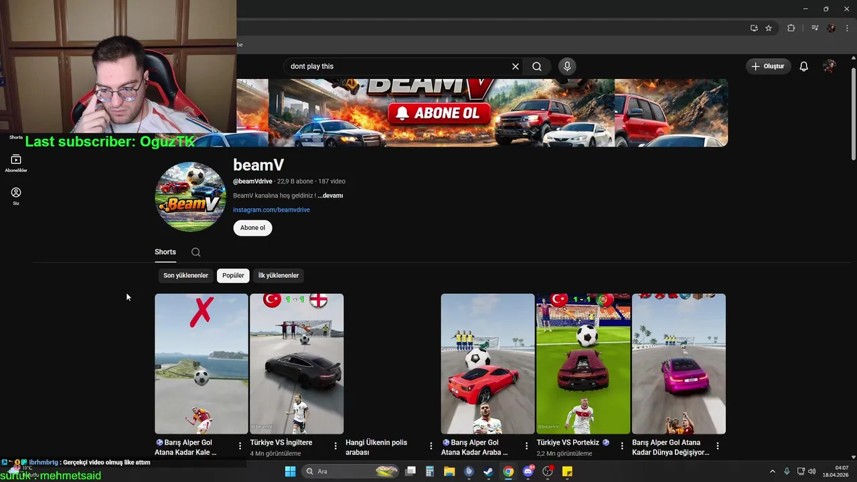Open Steam from the taskbar
Screen dimensions: 857x482
(x=489, y=471)
